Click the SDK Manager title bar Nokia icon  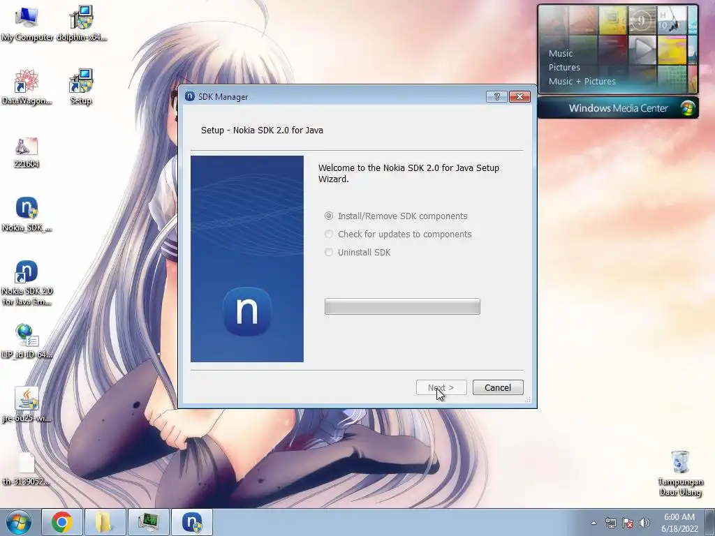(x=190, y=96)
